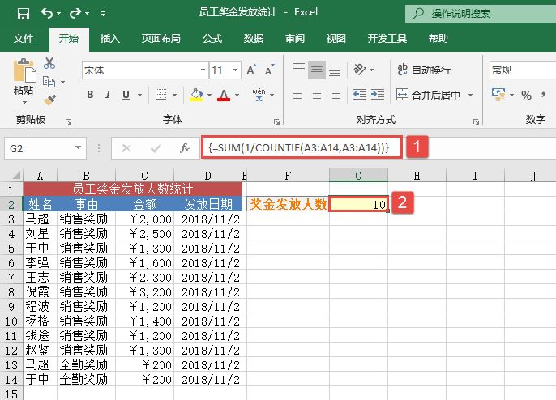This screenshot has height=400, width=556.
Task: Switch to the 公式 tab
Action: pos(212,38)
